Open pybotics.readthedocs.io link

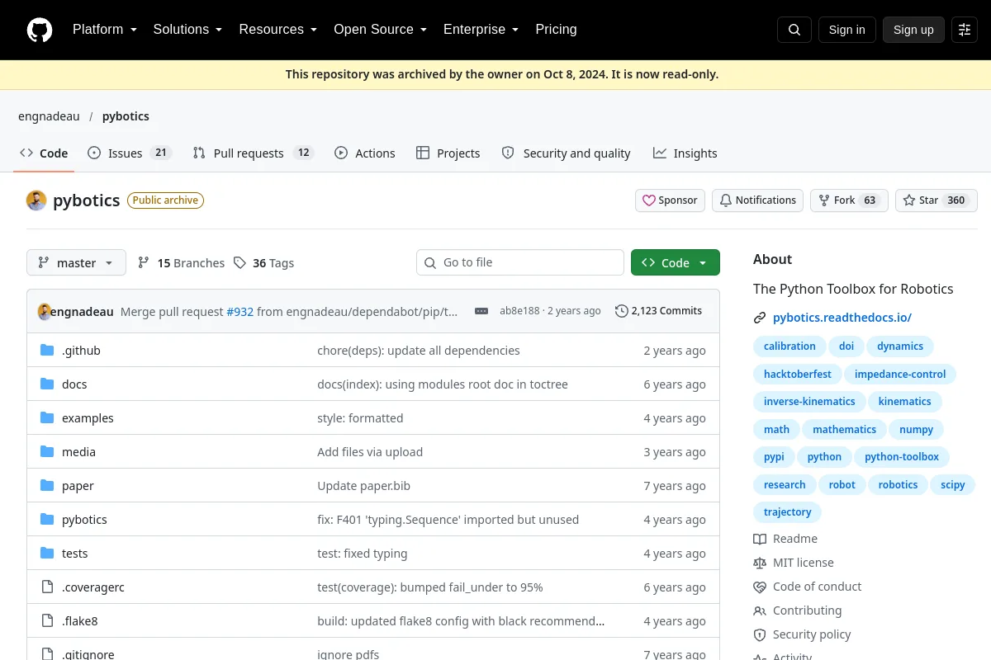pos(842,318)
